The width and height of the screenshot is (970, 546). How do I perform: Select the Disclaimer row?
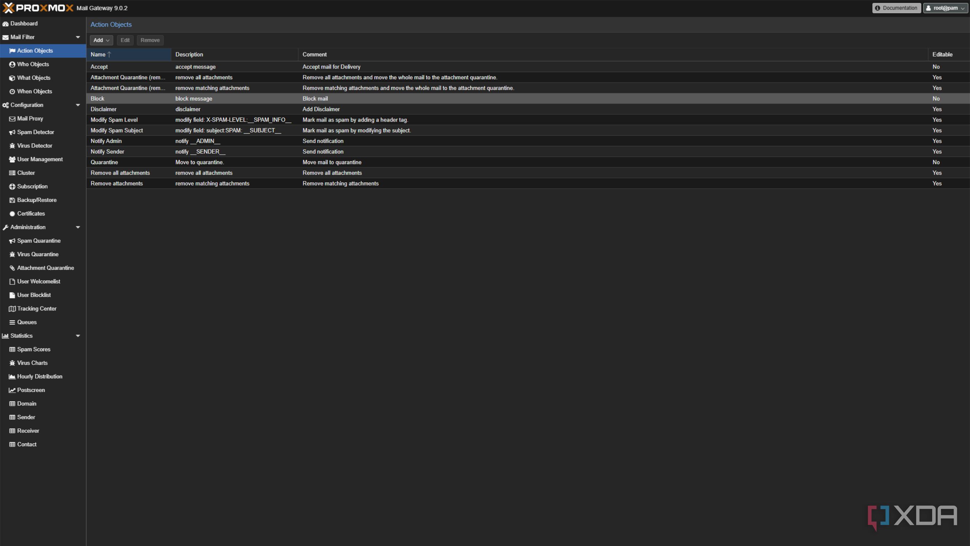(x=528, y=109)
